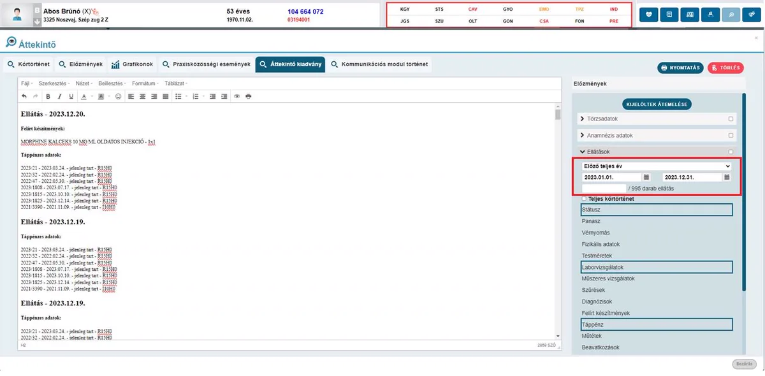Viewport: 765px width, 376px height.
Task: Click the Bezárás button
Action: point(744,363)
